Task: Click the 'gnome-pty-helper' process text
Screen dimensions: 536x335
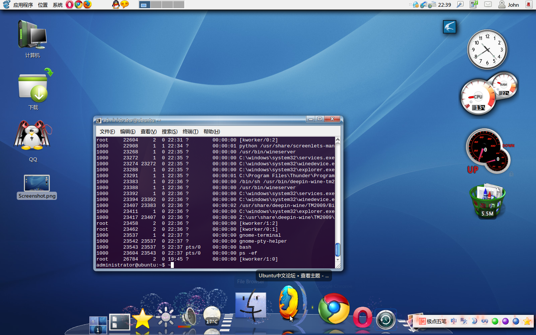Action: [x=263, y=241]
